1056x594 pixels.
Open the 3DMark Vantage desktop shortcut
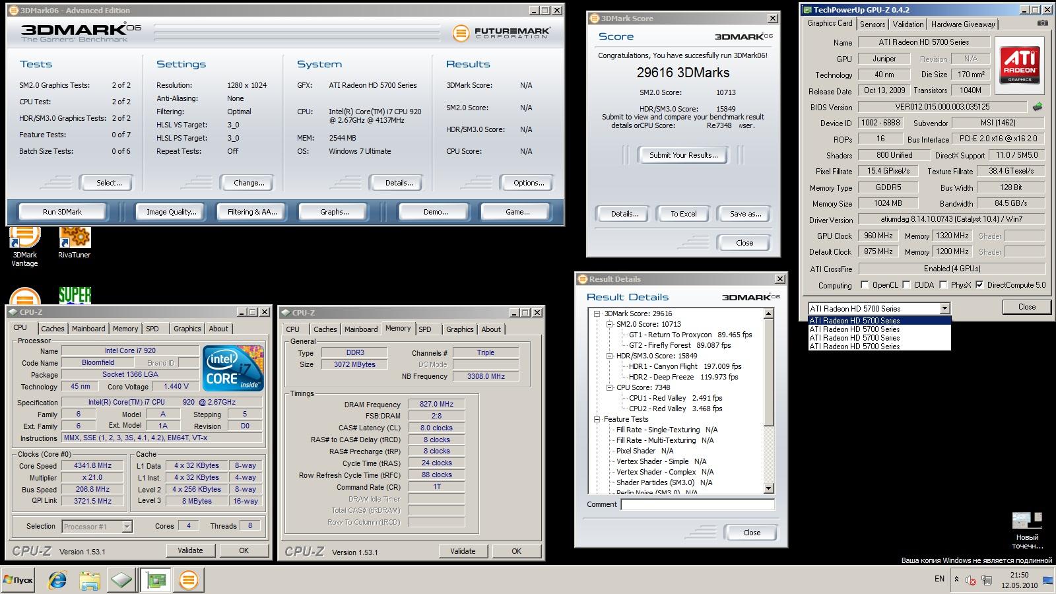(24, 245)
